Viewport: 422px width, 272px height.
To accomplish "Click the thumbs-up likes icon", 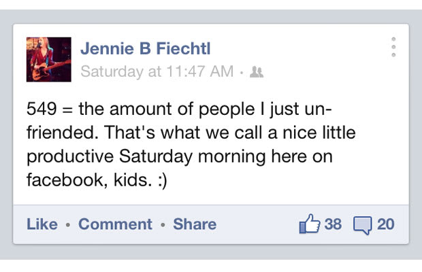I will [310, 224].
